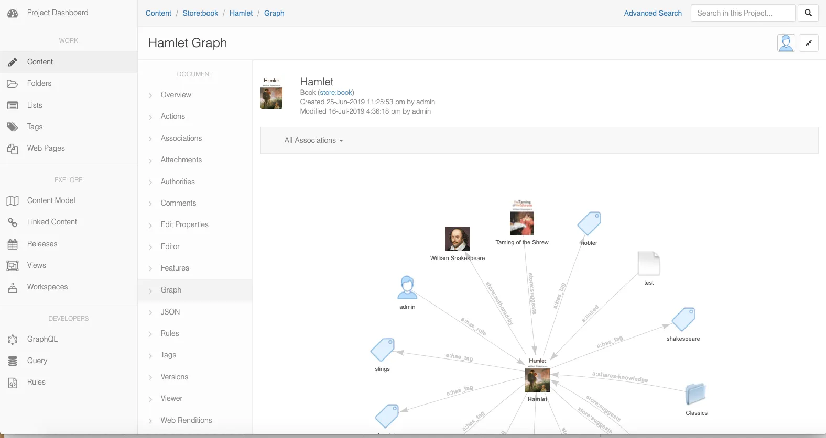
Task: Expand the Overview chevron in document menu
Action: pos(150,95)
